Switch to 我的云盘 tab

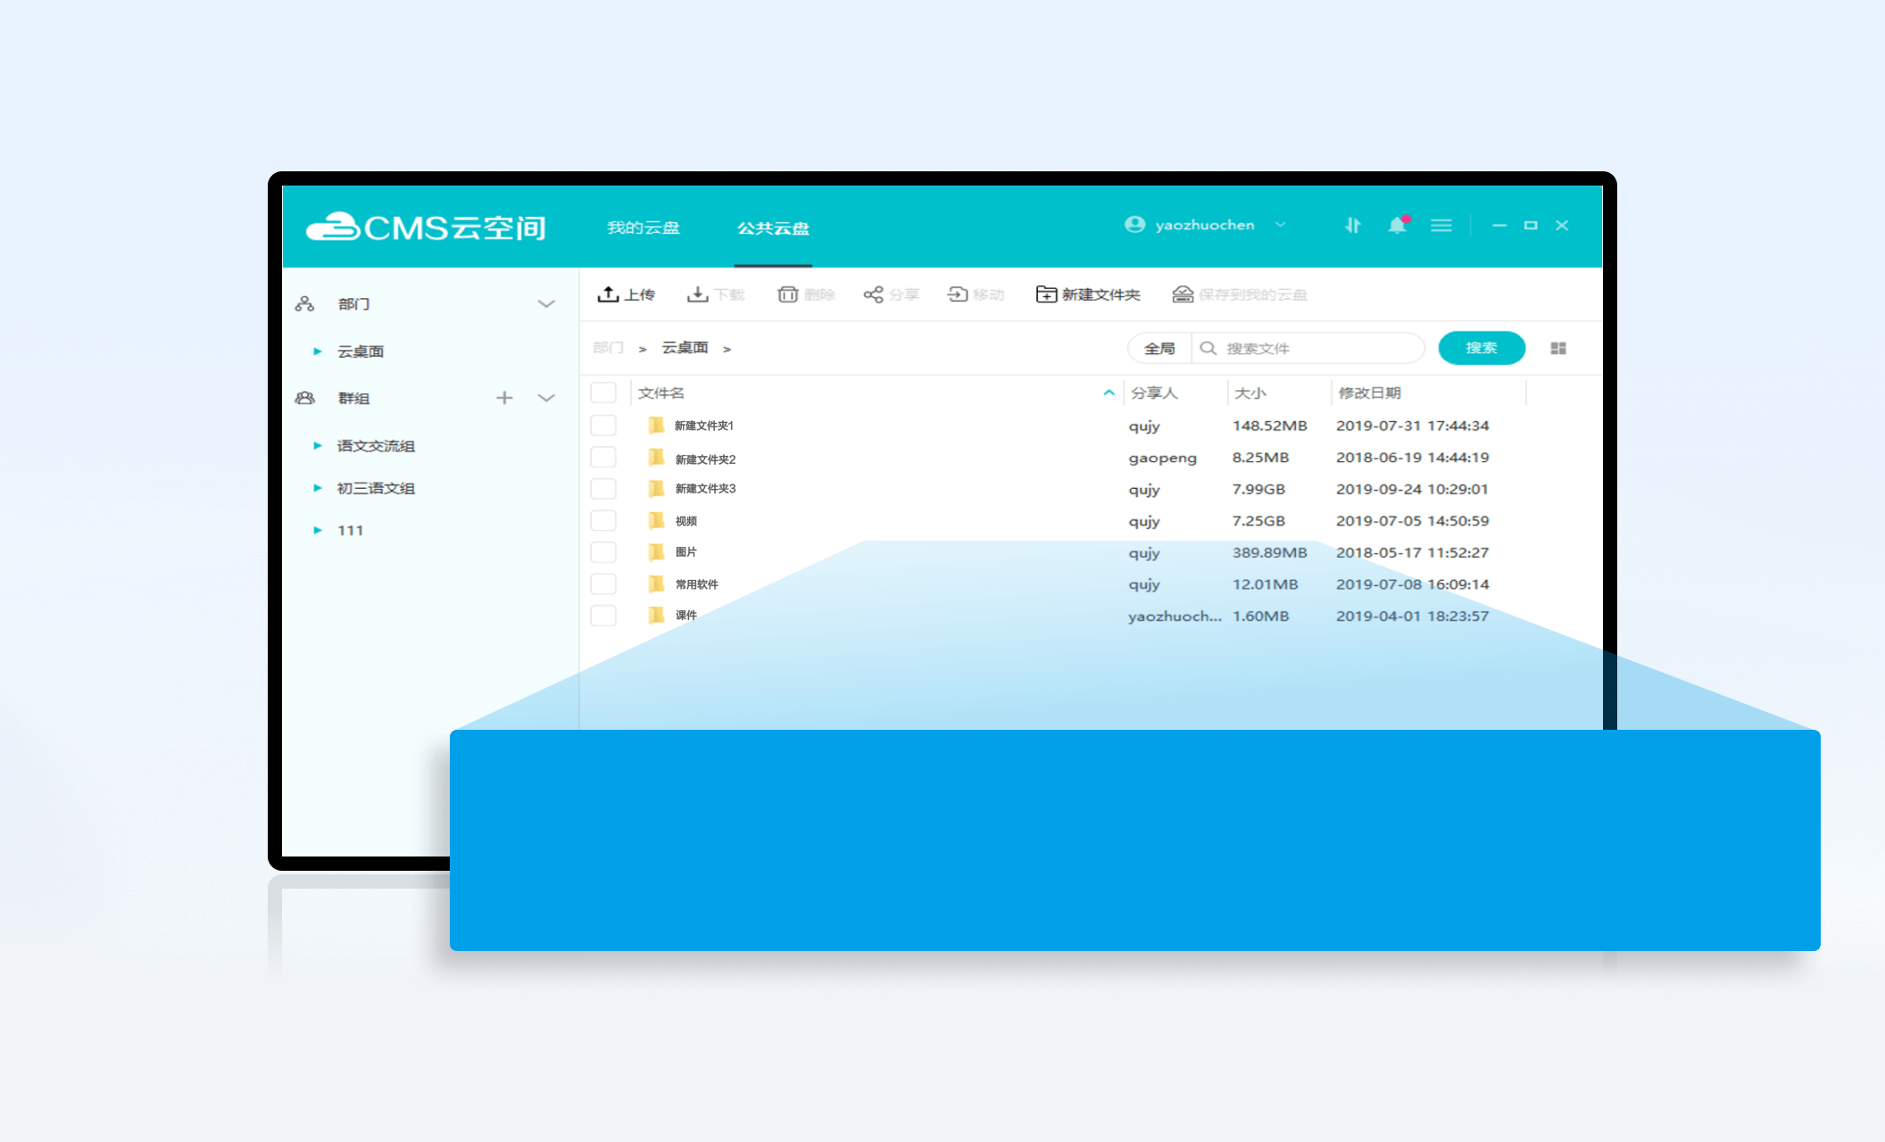[x=644, y=228]
